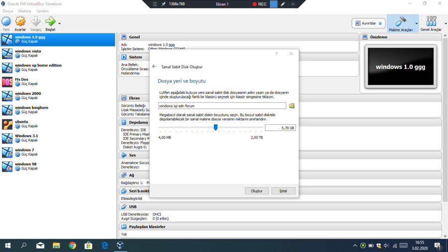Click the blue recorder bar square icon
448x252 pixels.
[273, 4]
